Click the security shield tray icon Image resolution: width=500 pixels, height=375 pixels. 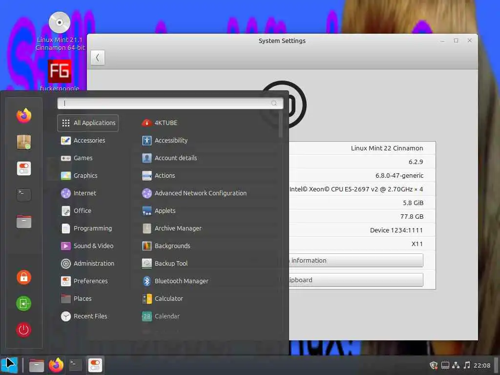pos(434,365)
